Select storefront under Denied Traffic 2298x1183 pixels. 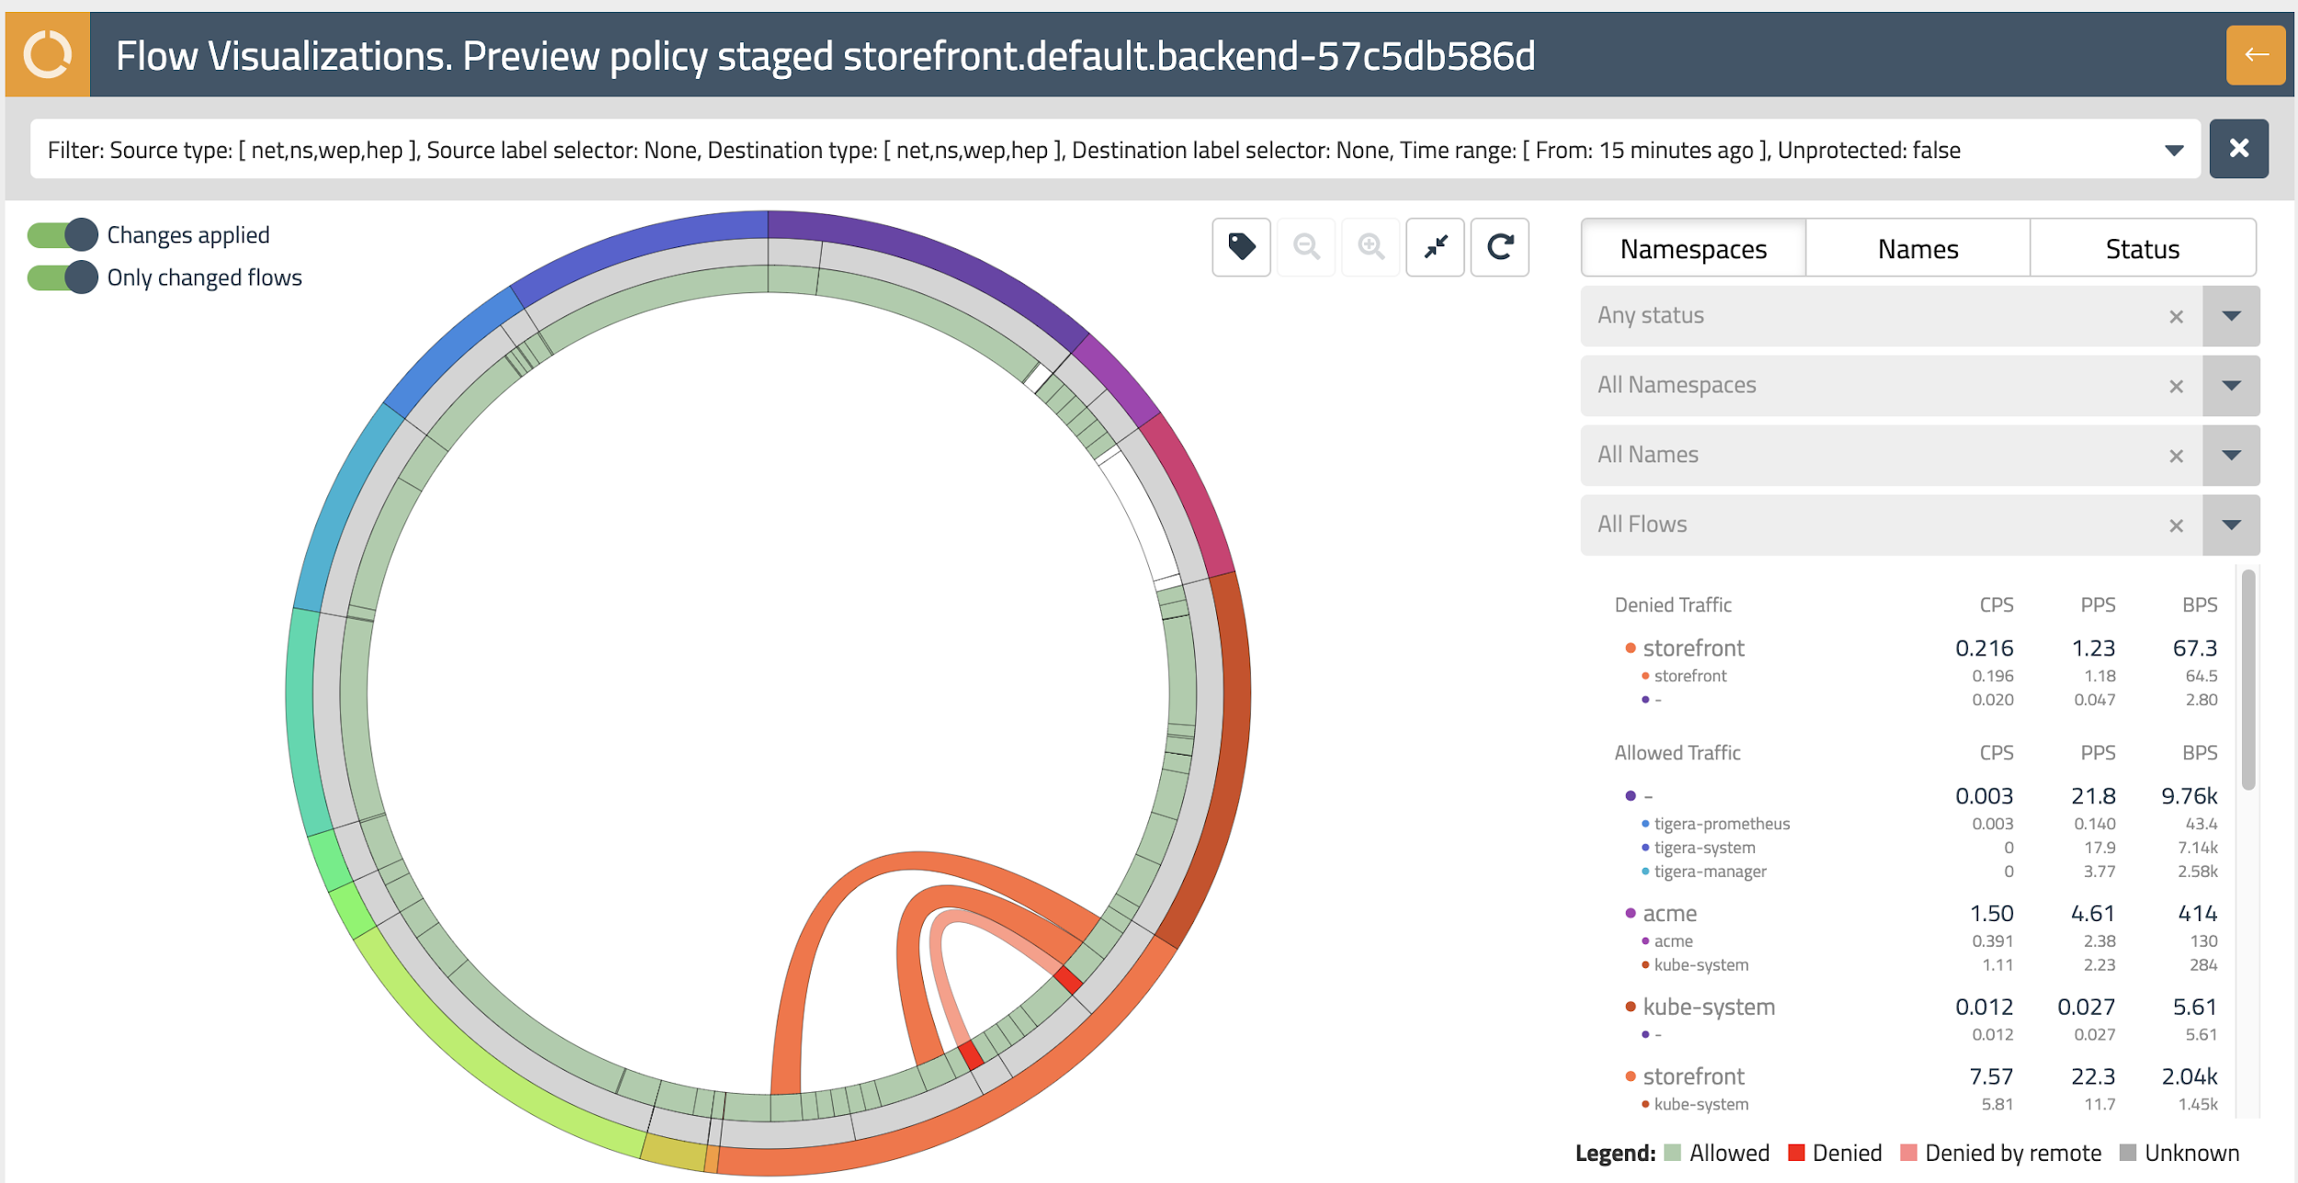pyautogui.click(x=1693, y=648)
